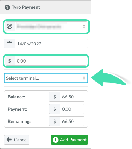Image resolution: width=132 pixels, height=149 pixels.
Task: Click the dollar circle icon beside Tyro Payment
Action: point(7,7)
